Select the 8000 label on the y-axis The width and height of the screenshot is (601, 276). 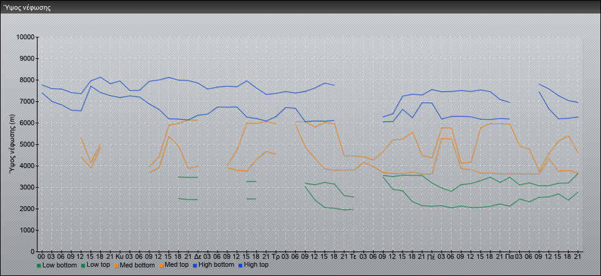pyautogui.click(x=27, y=80)
